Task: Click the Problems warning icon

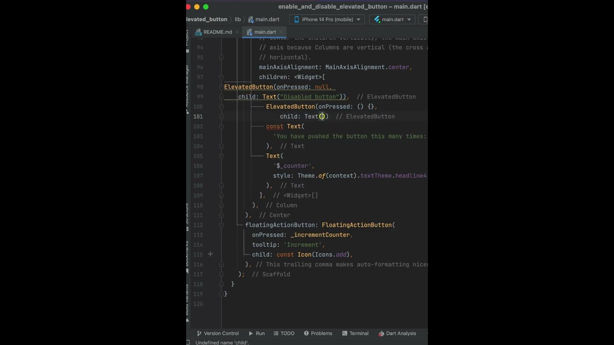Action: tap(306, 333)
